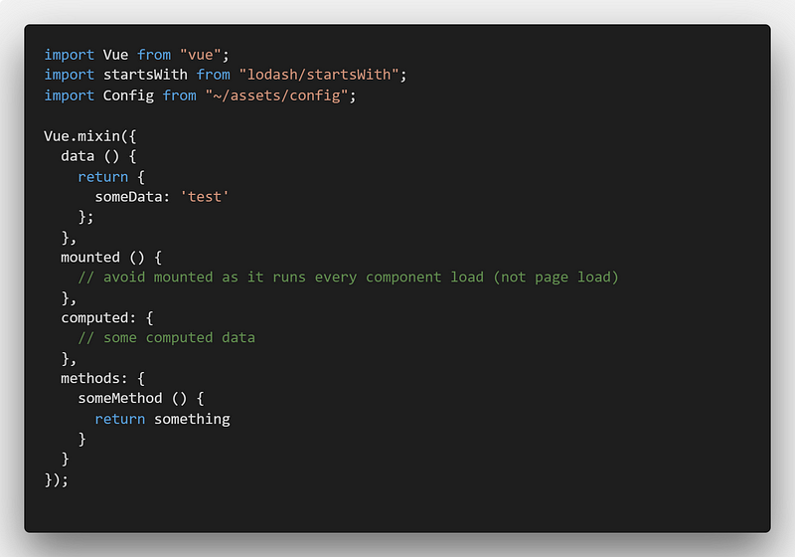This screenshot has height=557, width=795.
Task: Click the "lodash/startsWith" string
Action: tap(319, 75)
